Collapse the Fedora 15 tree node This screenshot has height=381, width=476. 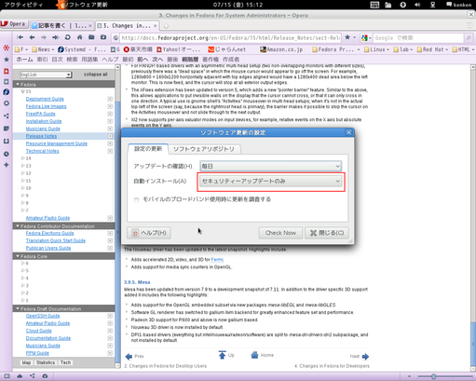22,91
